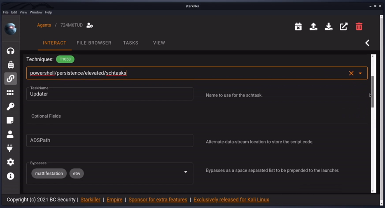
Task: Open the Edit menu
Action: click(x=14, y=12)
